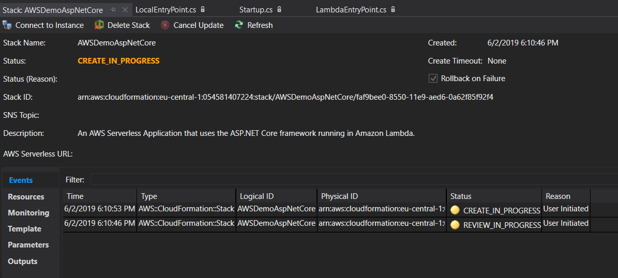The width and height of the screenshot is (618, 278).
Task: Open the Parameters section
Action: [x=28, y=245]
